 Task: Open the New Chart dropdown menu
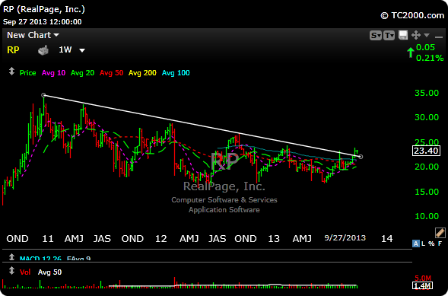tap(33, 35)
